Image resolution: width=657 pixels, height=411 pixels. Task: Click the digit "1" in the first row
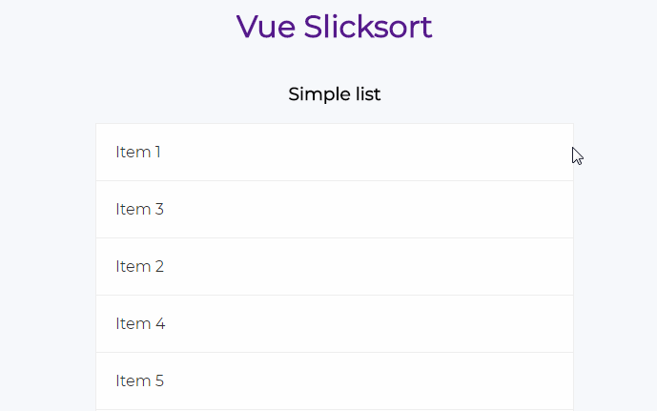click(x=157, y=153)
